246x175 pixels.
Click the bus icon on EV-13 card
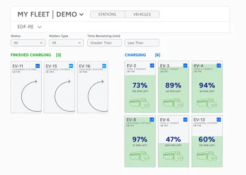click(x=207, y=156)
